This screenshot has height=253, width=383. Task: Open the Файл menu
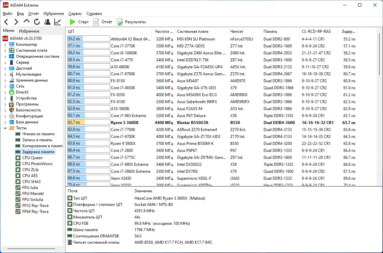coord(8,14)
